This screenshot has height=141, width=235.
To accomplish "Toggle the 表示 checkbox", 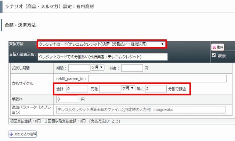I will [214, 55].
